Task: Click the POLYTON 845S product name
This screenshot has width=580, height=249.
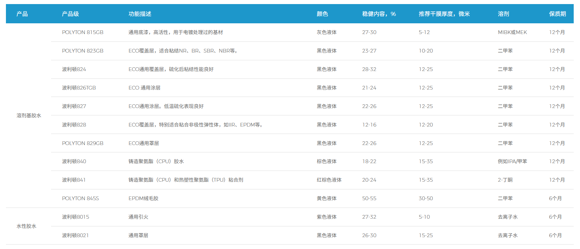Action: [x=80, y=199]
